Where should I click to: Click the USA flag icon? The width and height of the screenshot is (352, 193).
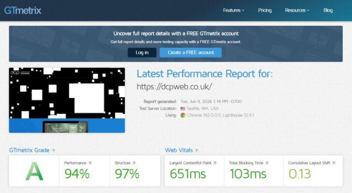pos(183,108)
